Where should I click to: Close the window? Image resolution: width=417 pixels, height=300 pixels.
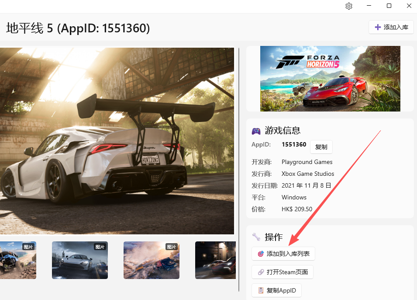[x=409, y=6]
